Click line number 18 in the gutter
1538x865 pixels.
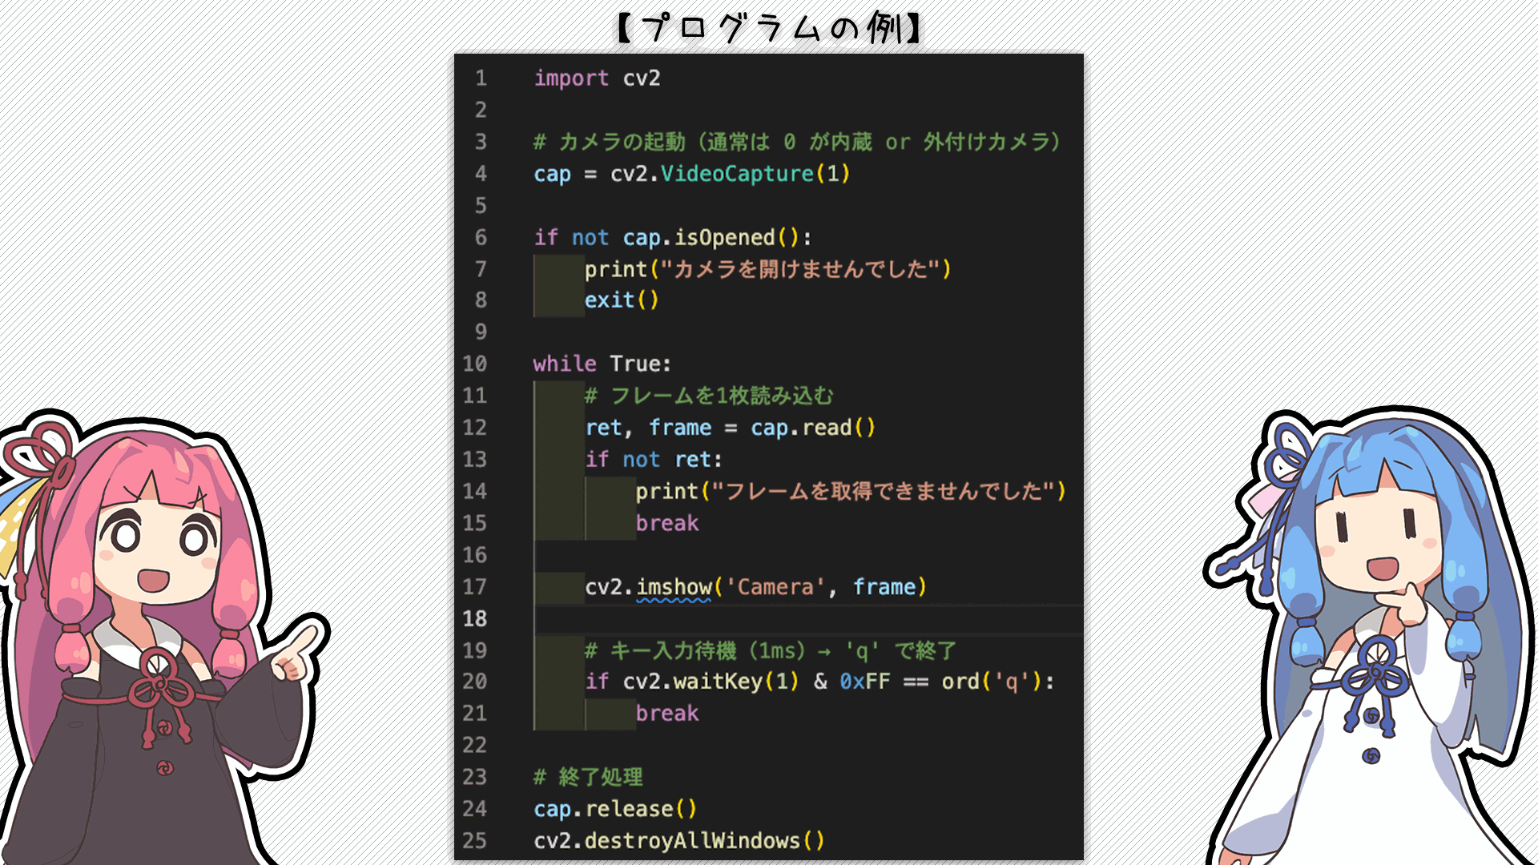[474, 619]
